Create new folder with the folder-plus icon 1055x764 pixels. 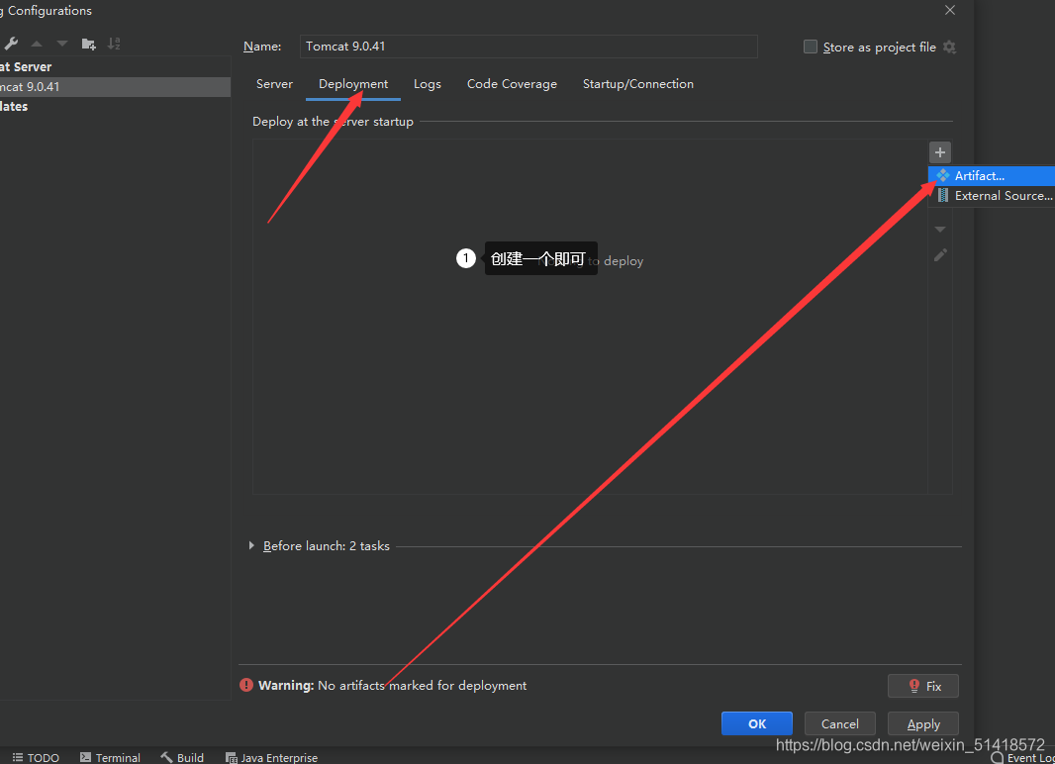pyautogui.click(x=88, y=44)
